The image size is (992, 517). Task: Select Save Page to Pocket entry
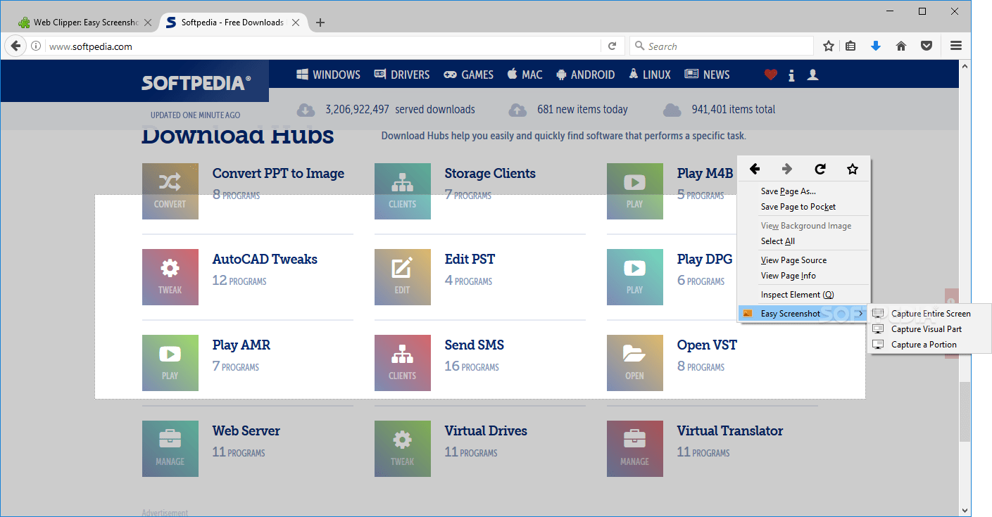pos(803,207)
